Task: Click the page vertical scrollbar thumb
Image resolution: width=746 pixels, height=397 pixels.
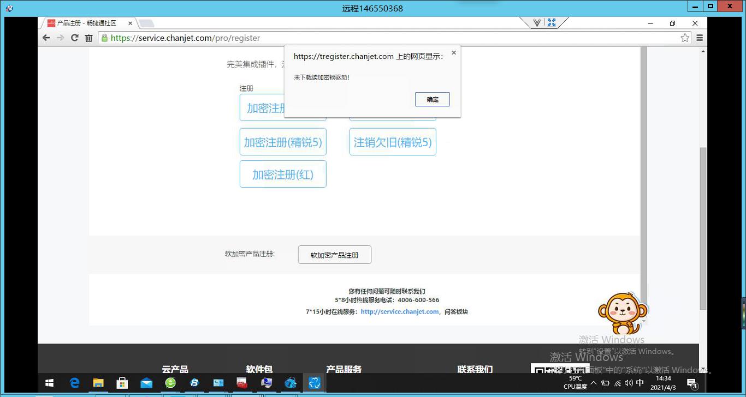Action: pyautogui.click(x=703, y=228)
